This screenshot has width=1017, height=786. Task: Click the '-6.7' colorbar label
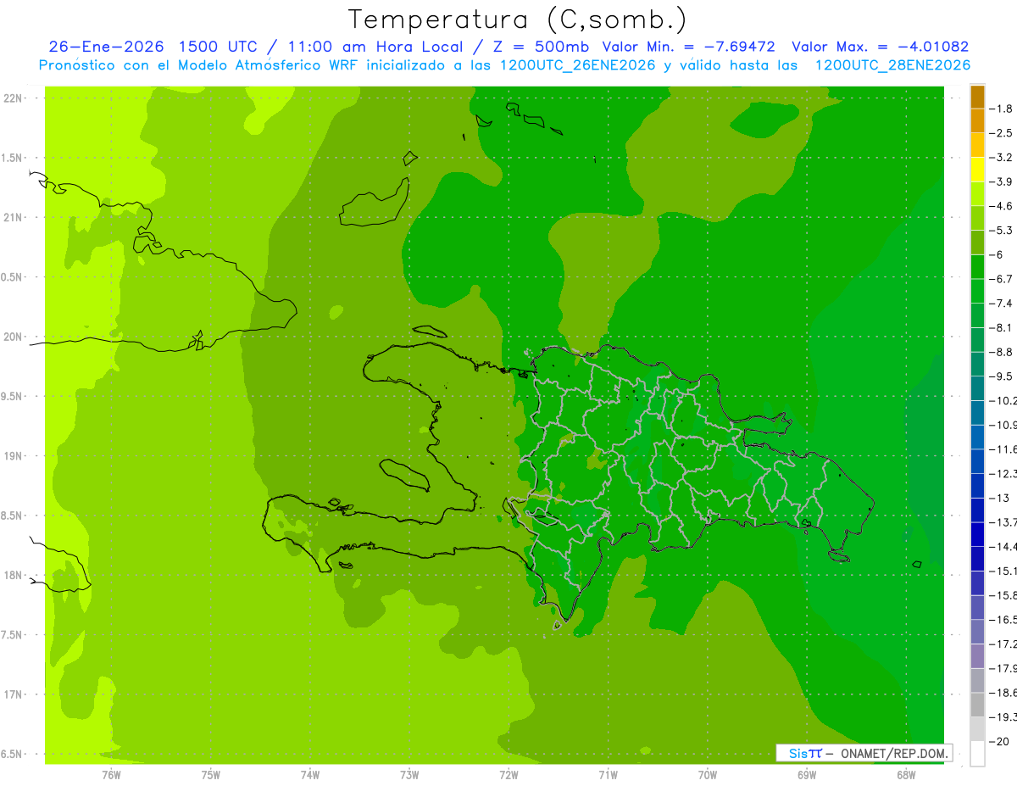[1001, 279]
